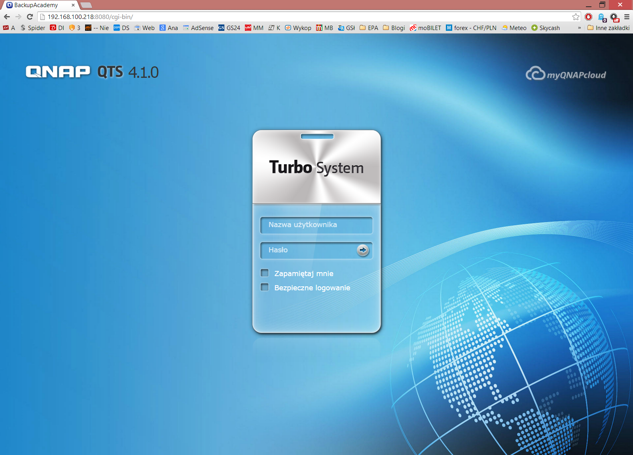This screenshot has width=633, height=455.
Task: Enable the Bezpieczne logowanie checkbox
Action: [x=265, y=287]
